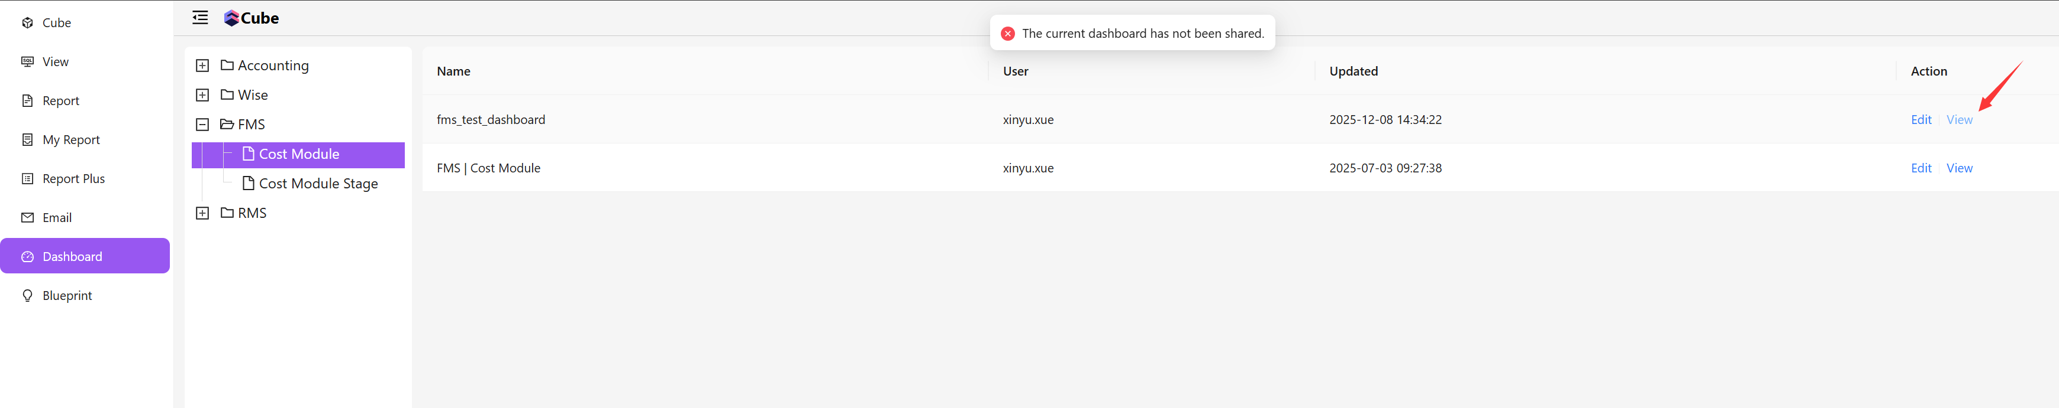Expand the RMS tree node
This screenshot has height=408, width=2059.
pos(203,213)
